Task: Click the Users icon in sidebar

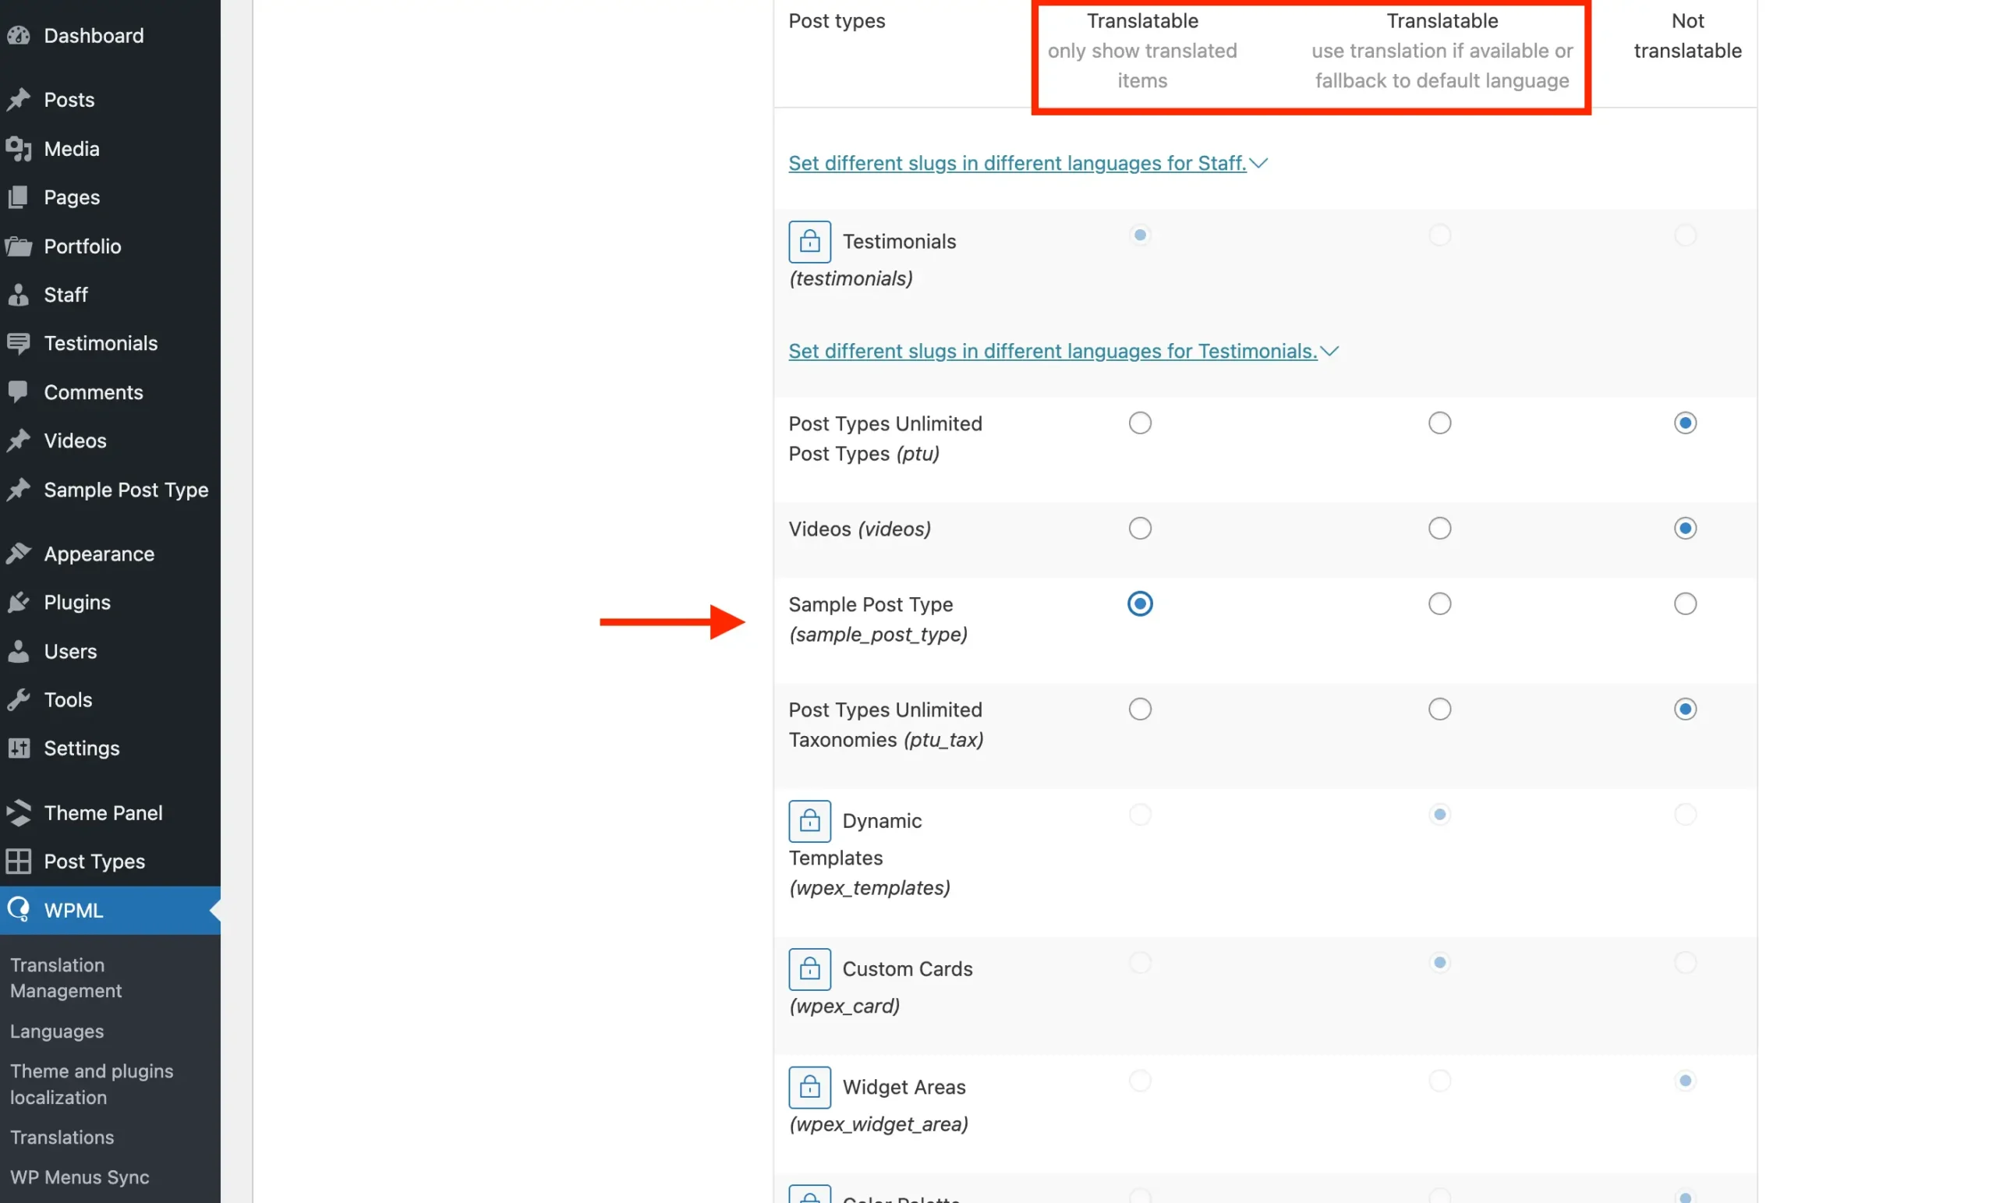Action: pos(19,651)
